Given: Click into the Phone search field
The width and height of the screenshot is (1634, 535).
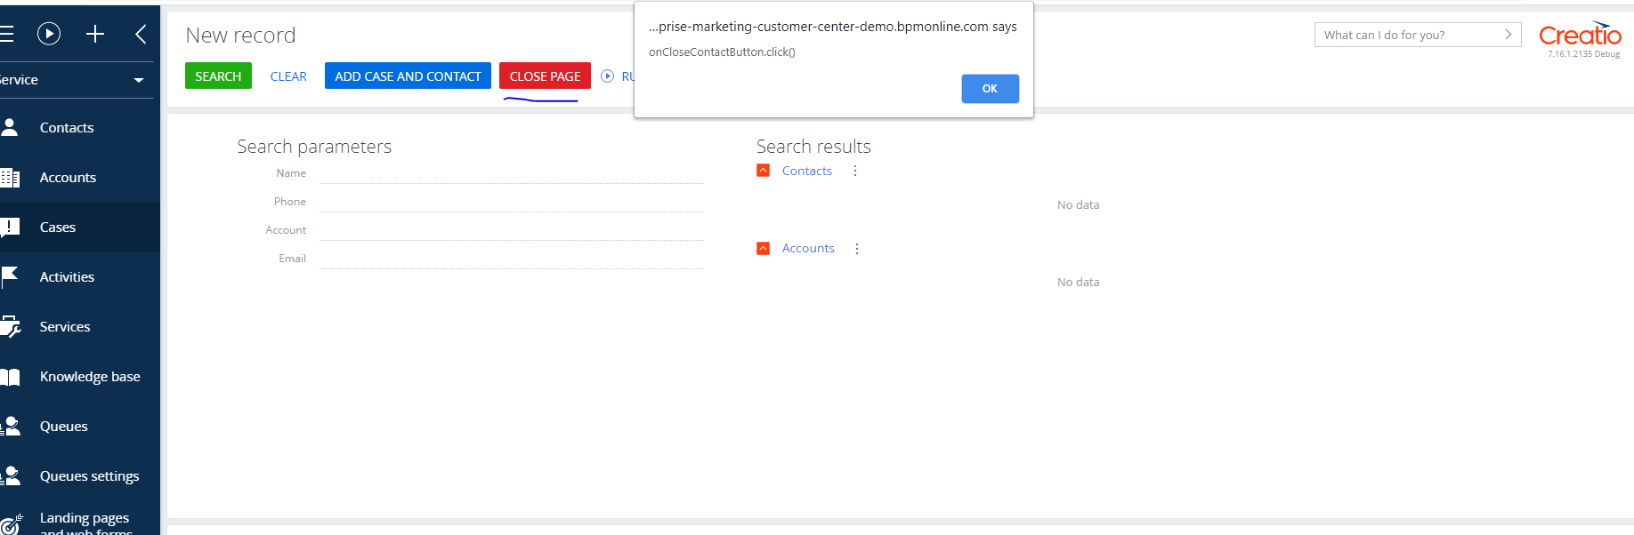Looking at the screenshot, I should (512, 202).
